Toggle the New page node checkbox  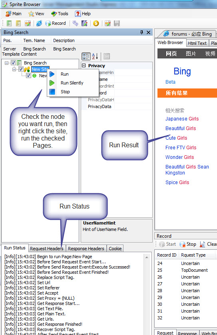pyautogui.click(x=29, y=76)
